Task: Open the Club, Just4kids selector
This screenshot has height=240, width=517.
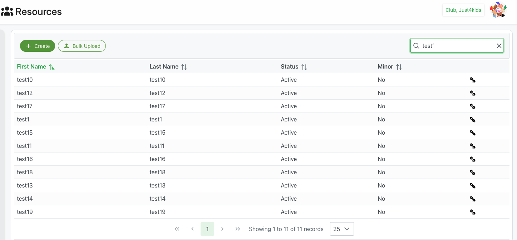Action: coord(463,10)
